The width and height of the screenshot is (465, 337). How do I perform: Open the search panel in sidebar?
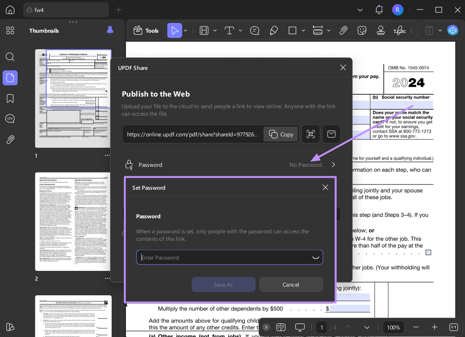tap(10, 57)
